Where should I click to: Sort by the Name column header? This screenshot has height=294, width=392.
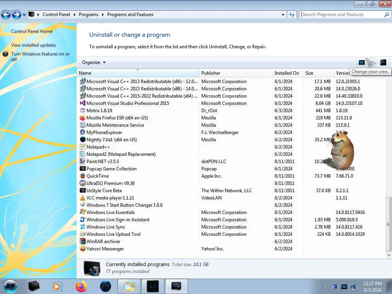[x=138, y=73]
